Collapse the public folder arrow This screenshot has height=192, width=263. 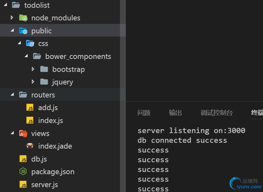coord(12,30)
